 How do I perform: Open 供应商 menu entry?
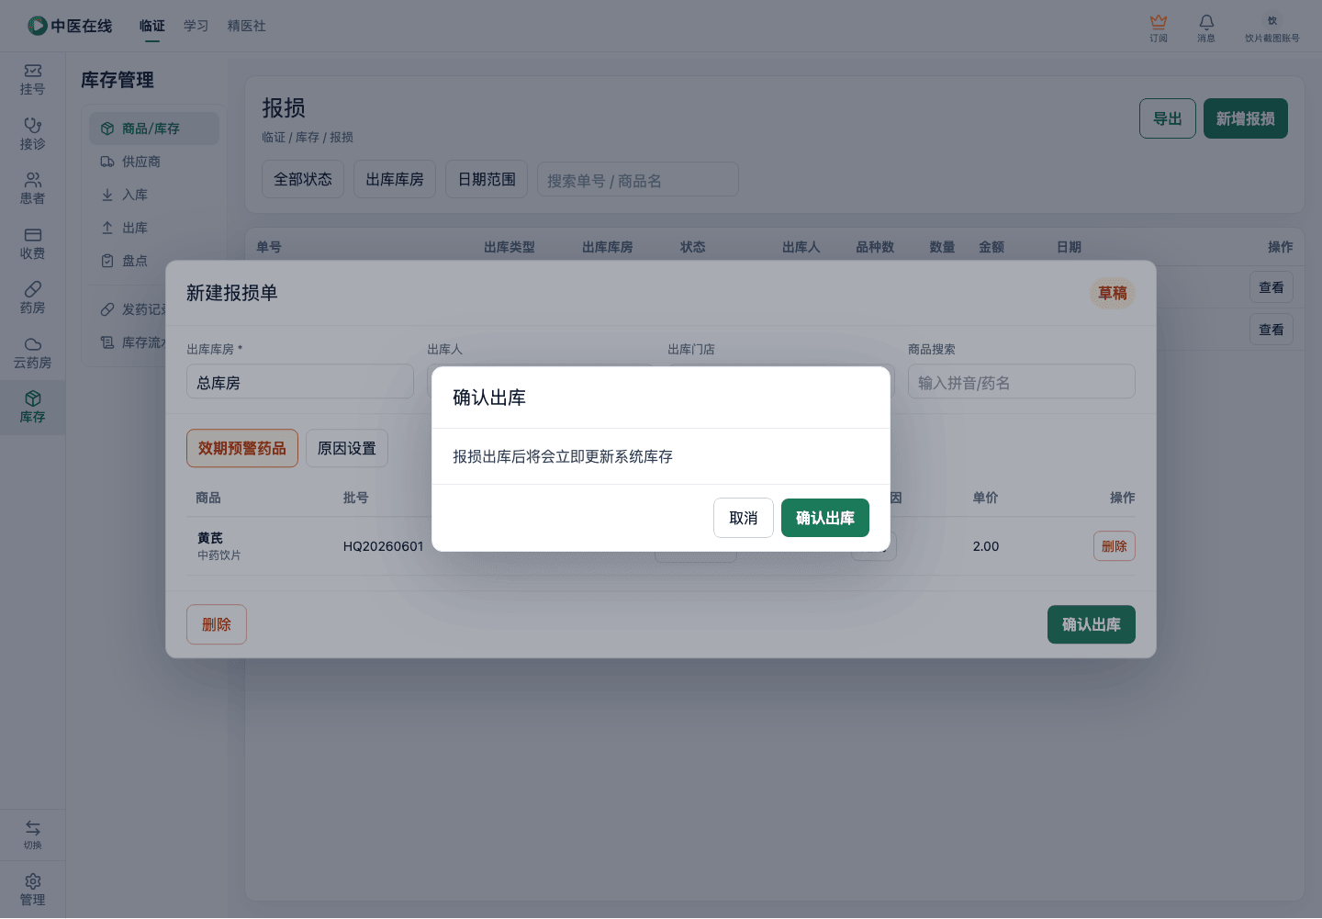click(154, 162)
